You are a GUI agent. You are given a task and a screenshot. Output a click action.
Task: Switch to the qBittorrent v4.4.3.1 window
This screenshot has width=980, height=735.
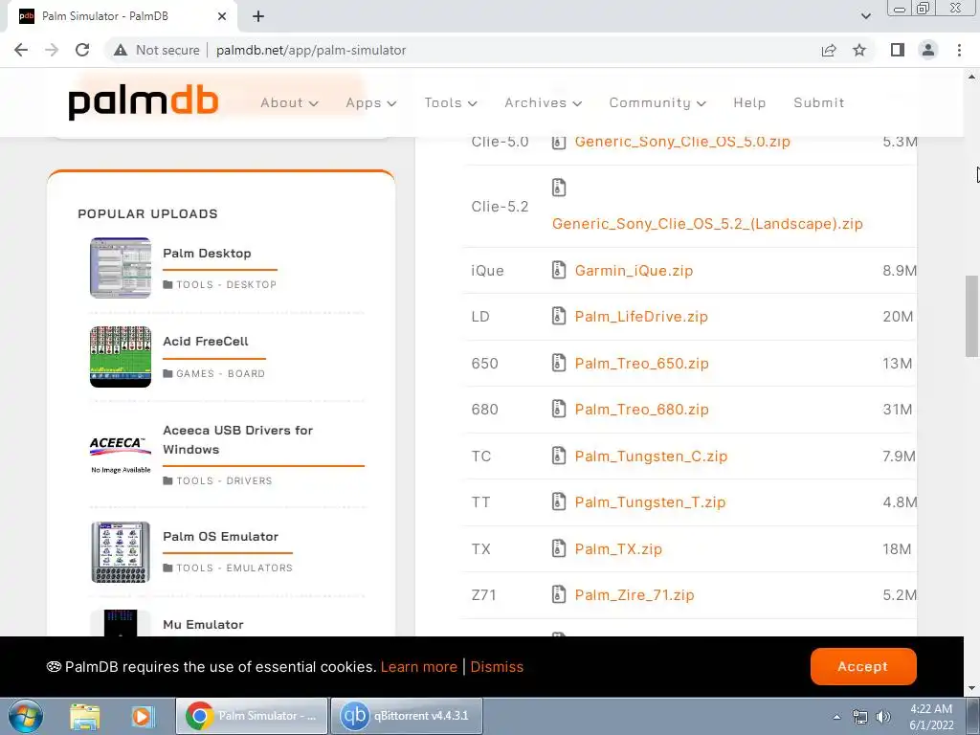pos(406,716)
